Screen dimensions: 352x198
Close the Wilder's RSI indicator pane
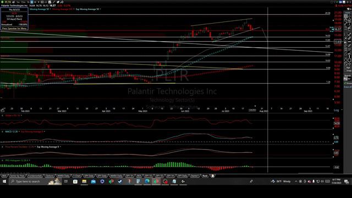pyautogui.click(x=2, y=116)
